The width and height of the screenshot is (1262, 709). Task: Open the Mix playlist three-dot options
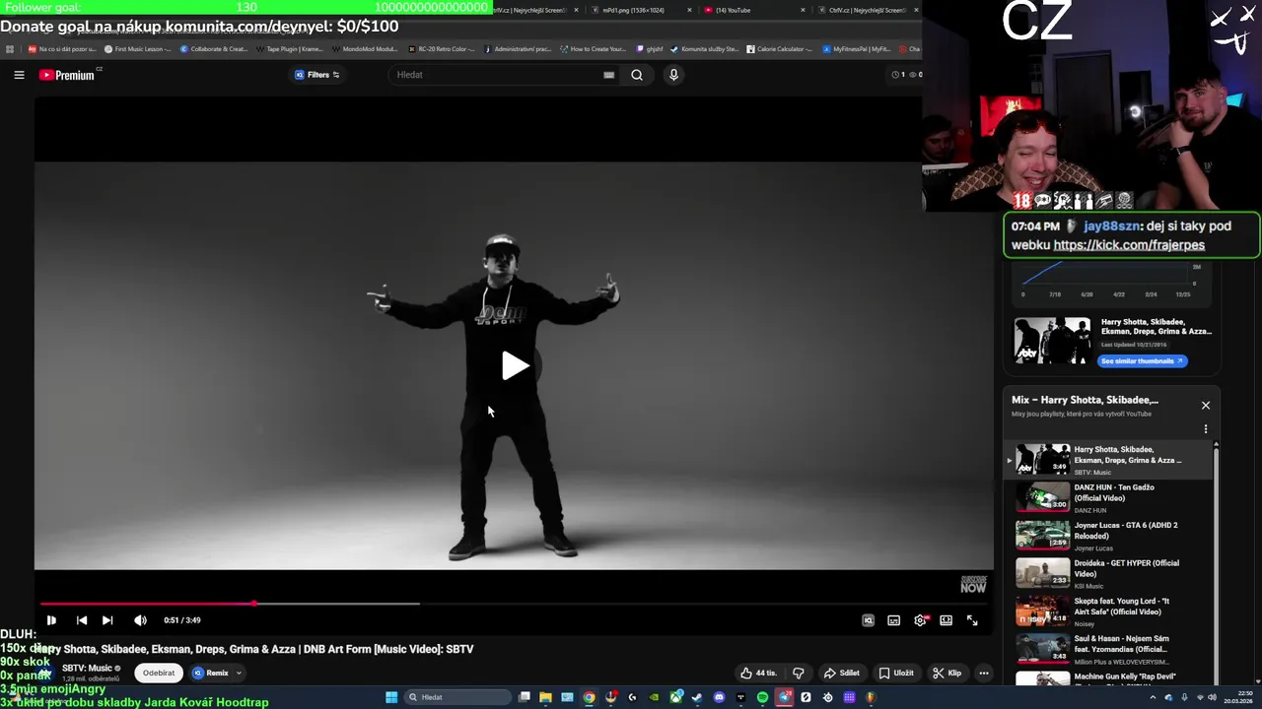[x=1205, y=429]
